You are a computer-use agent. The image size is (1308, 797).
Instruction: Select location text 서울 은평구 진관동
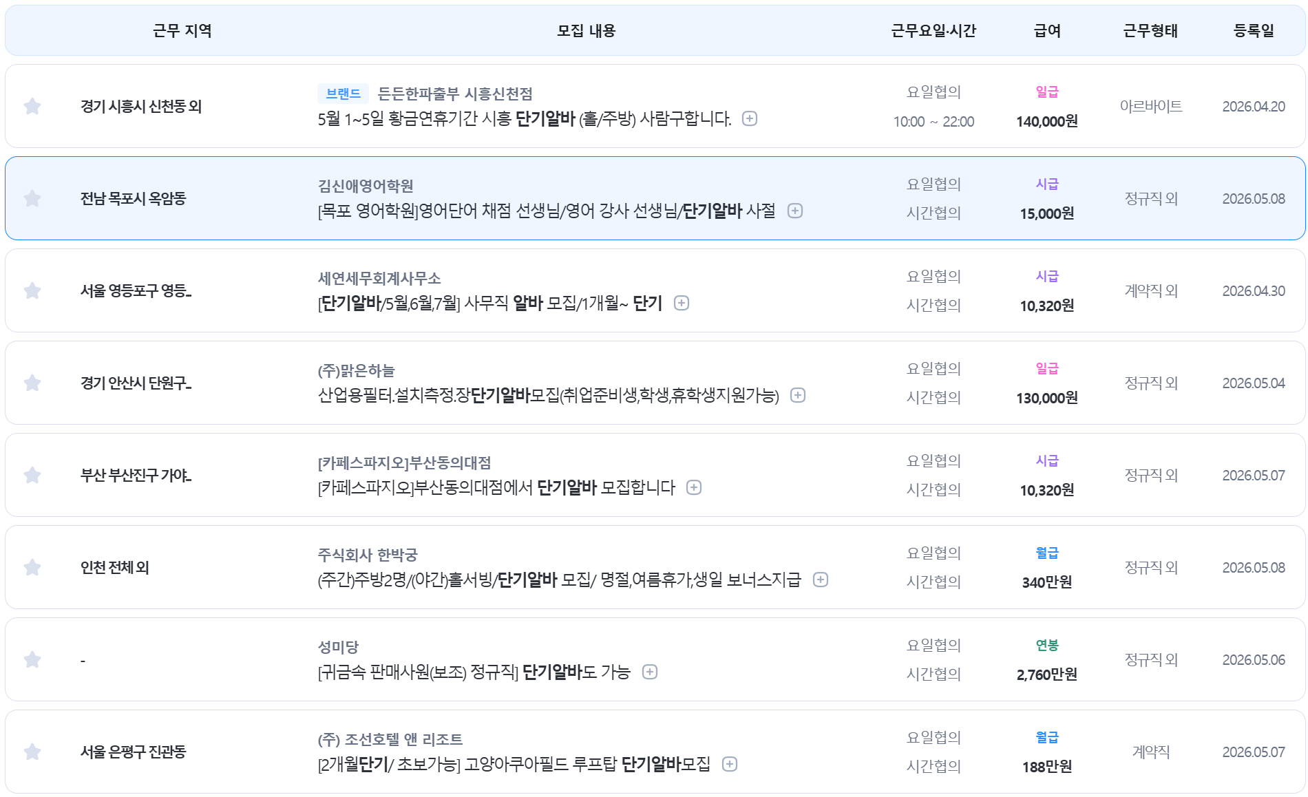[134, 752]
